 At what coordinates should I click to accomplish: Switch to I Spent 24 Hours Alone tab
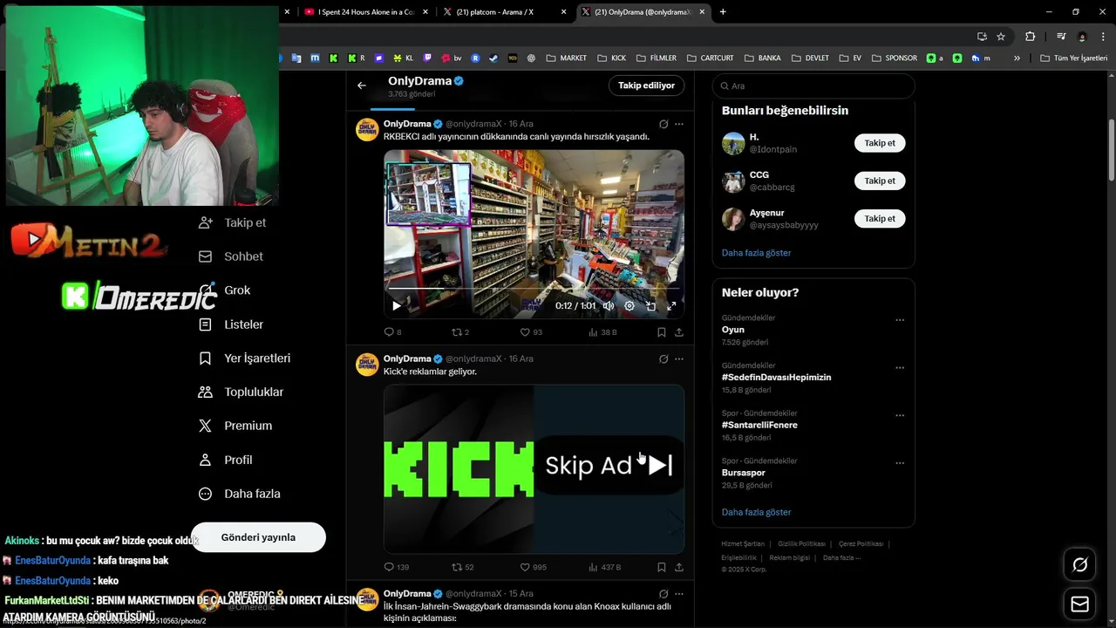366,12
